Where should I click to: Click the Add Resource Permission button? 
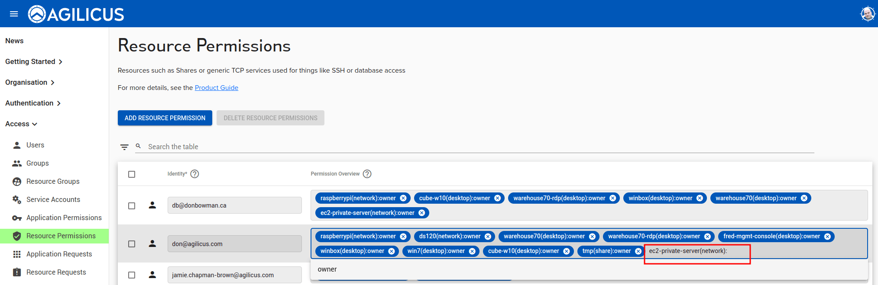click(165, 118)
